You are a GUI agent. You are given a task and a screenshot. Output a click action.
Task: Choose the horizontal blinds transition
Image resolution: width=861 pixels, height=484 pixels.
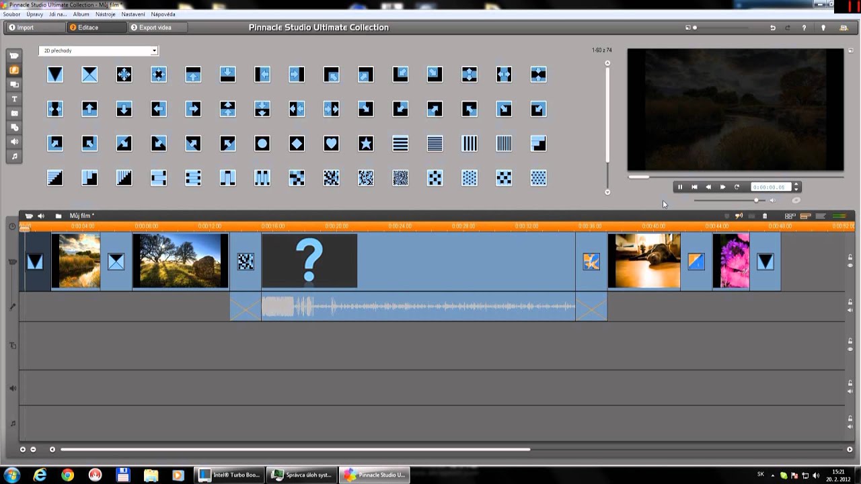pos(400,143)
